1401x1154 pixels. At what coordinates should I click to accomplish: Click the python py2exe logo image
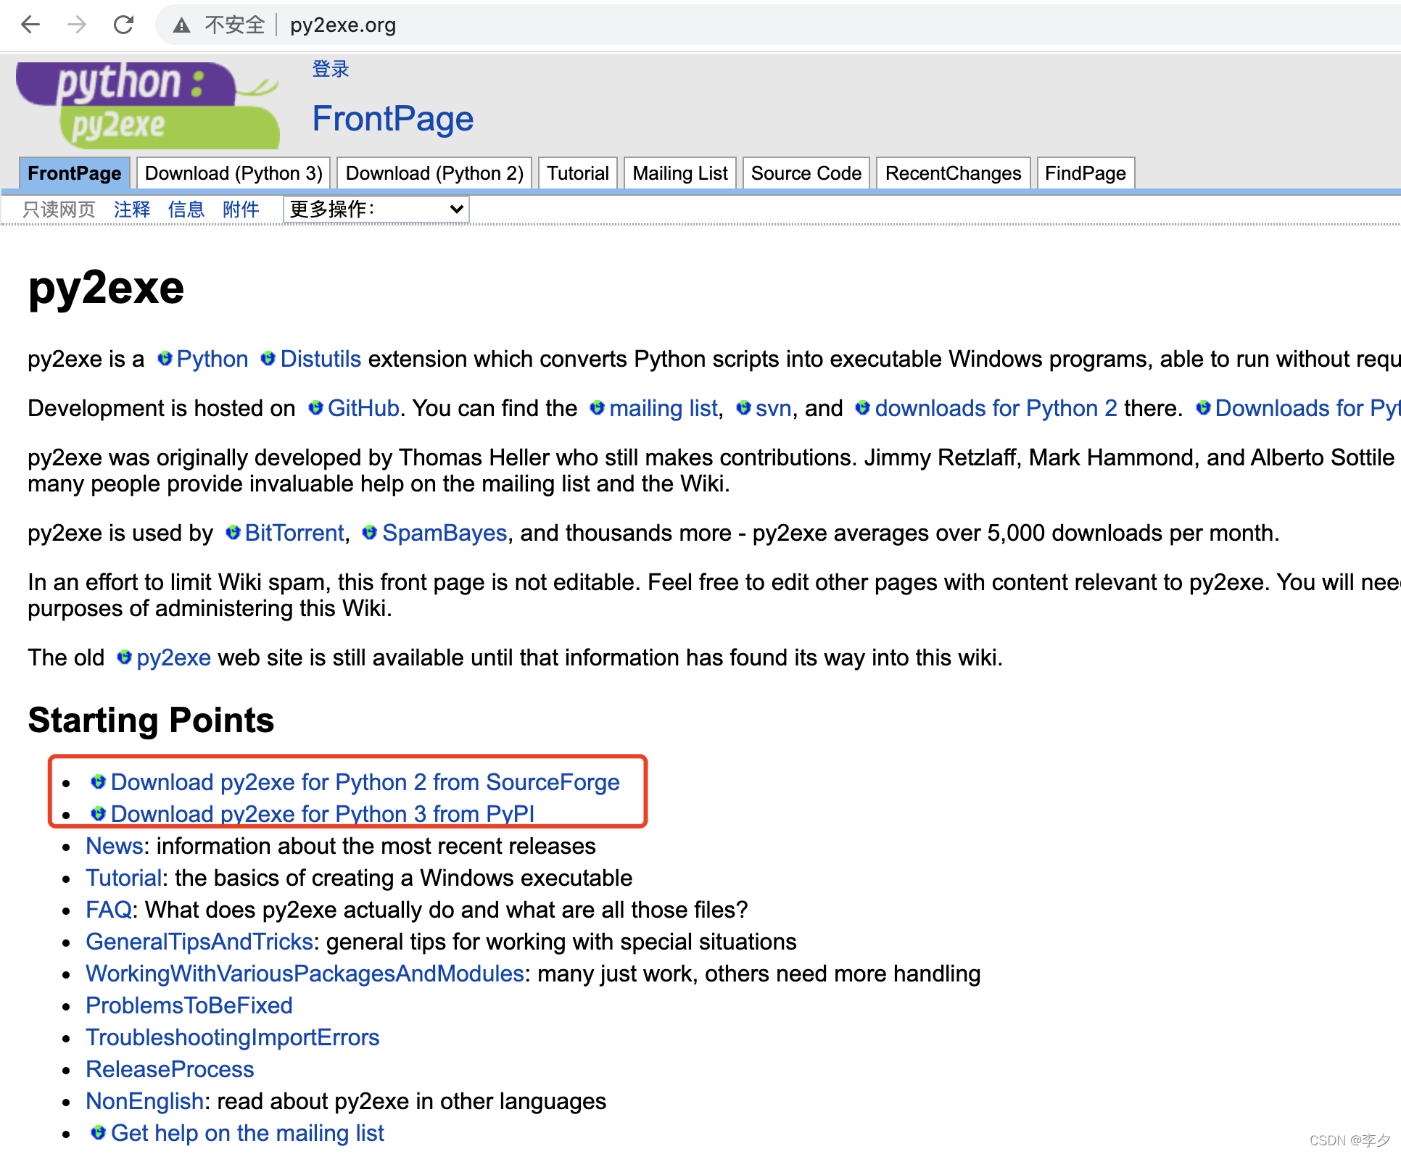(148, 105)
